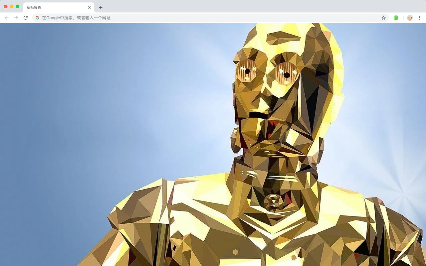Click the Google logo in the address bar
426x266 pixels.
pos(37,18)
